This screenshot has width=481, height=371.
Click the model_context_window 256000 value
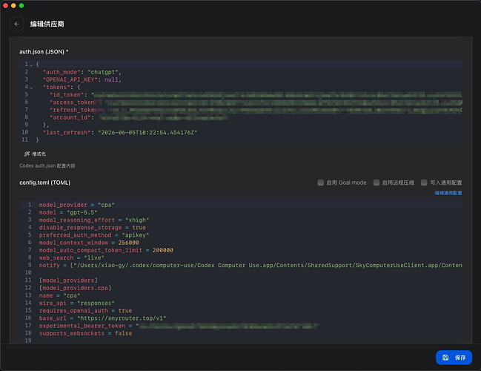click(128, 243)
